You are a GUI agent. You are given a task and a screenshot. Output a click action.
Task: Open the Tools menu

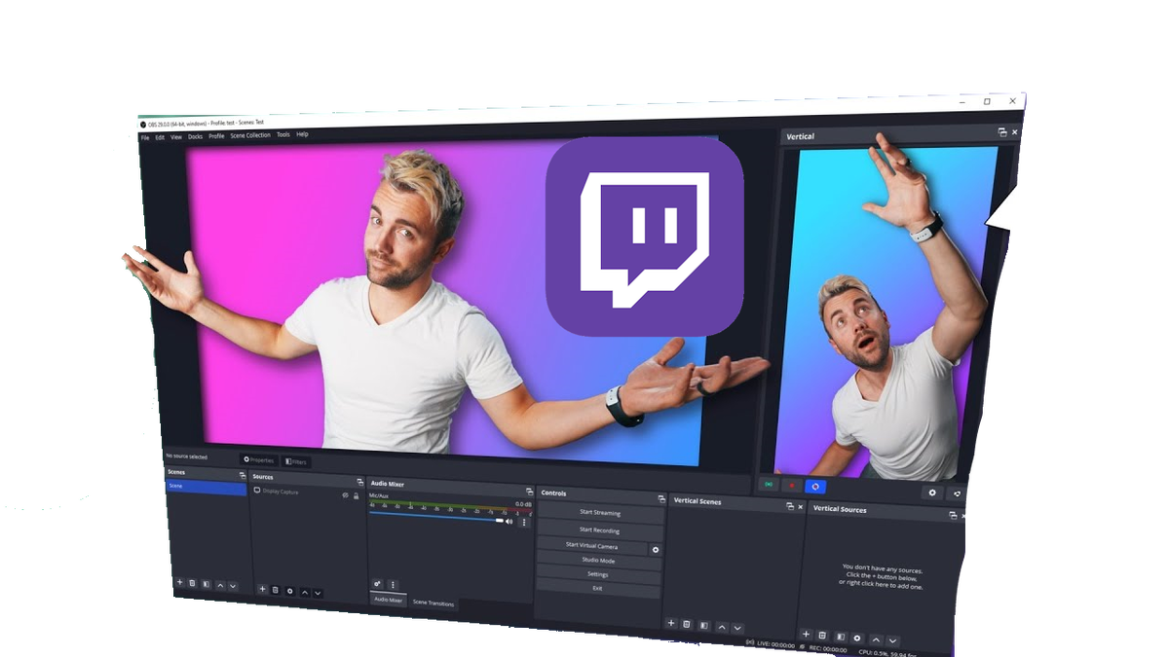tap(283, 134)
